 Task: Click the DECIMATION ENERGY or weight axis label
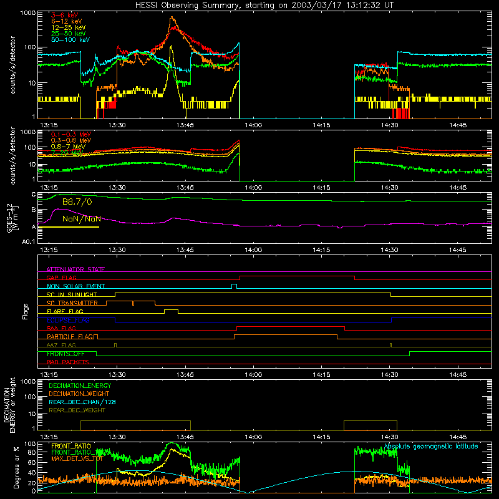tap(10, 405)
